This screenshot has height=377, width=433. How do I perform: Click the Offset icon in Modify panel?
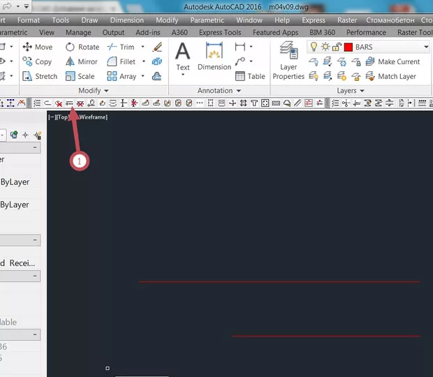(157, 76)
